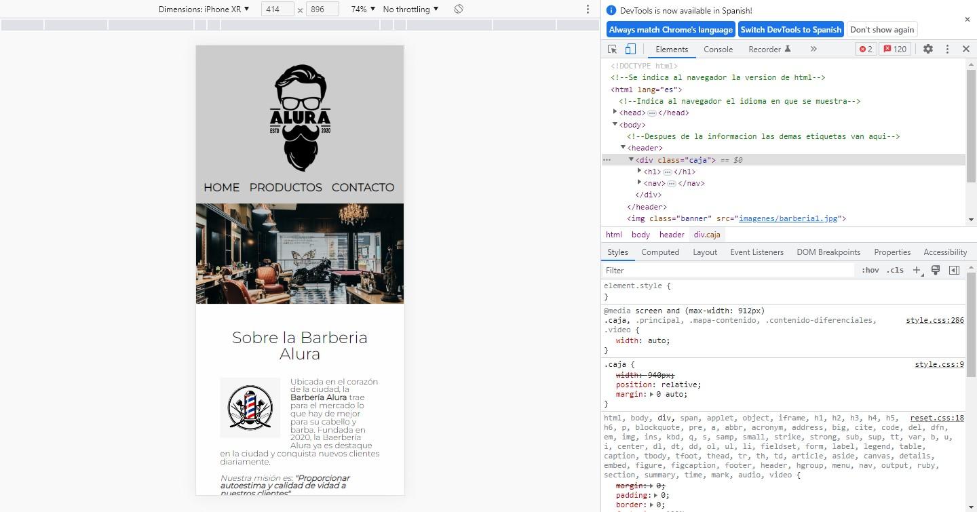Viewport: 977px width, 512px height.
Task: Open the Dimensions iPhone XR dropdown
Action: [x=204, y=9]
